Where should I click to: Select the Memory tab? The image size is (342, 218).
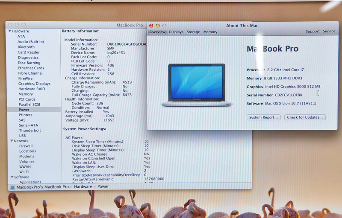(x=210, y=32)
